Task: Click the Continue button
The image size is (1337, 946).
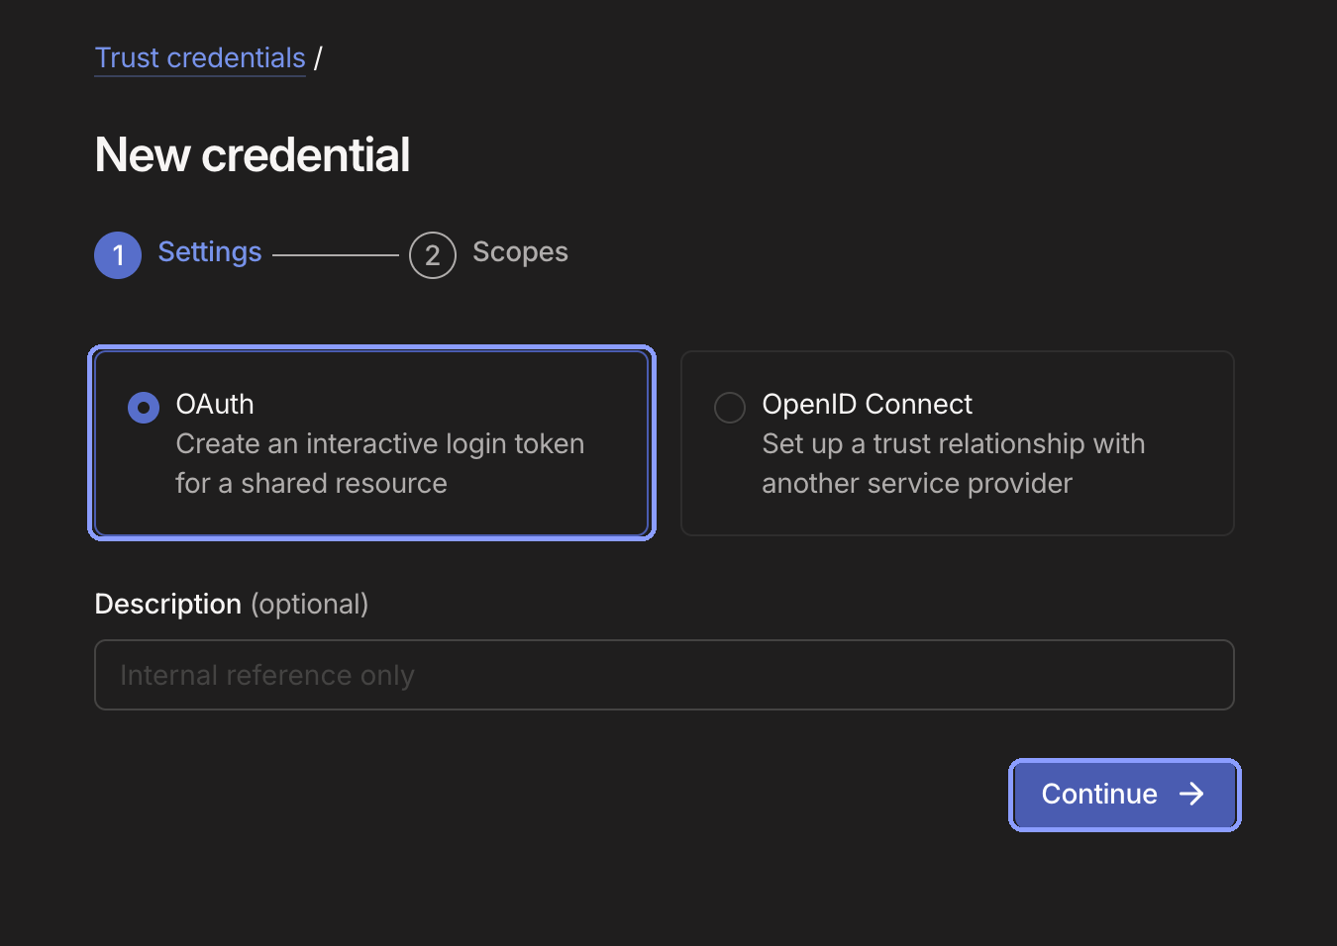Action: coord(1124,795)
